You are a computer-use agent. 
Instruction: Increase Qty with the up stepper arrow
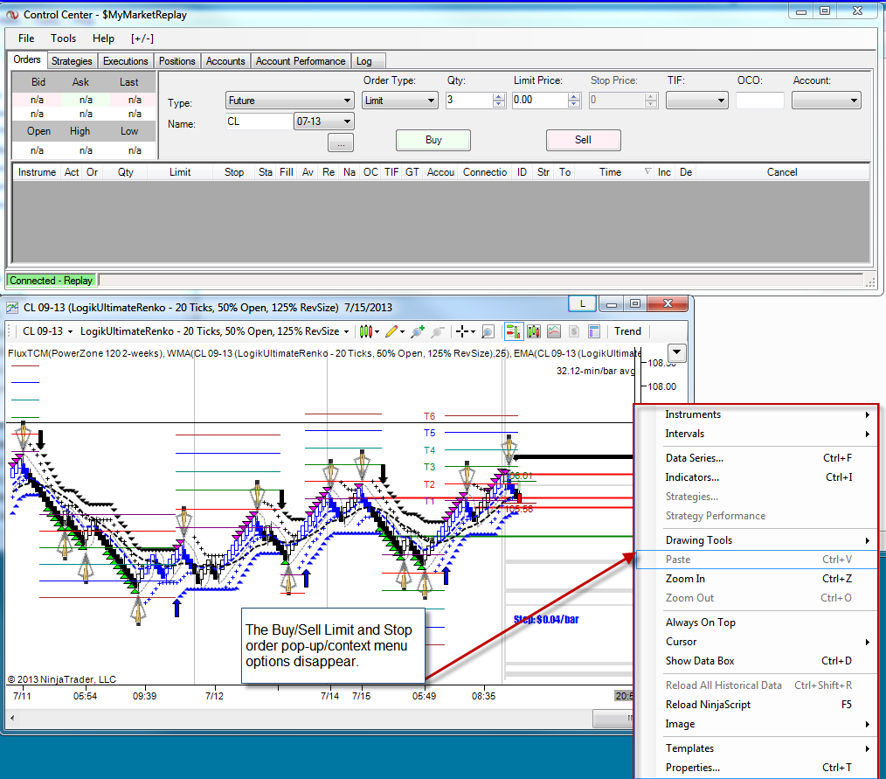click(x=499, y=96)
